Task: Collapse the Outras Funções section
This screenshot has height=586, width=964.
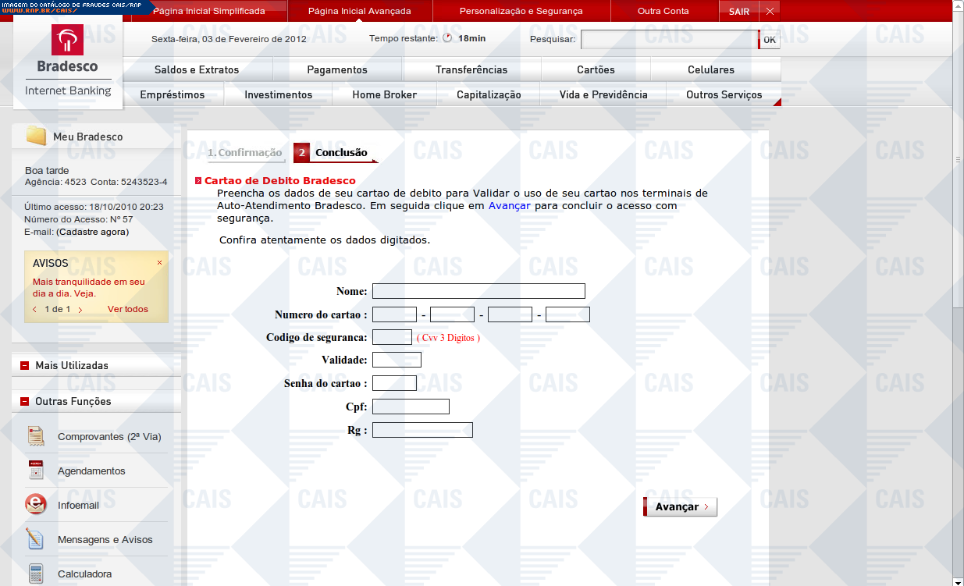Action: (24, 401)
